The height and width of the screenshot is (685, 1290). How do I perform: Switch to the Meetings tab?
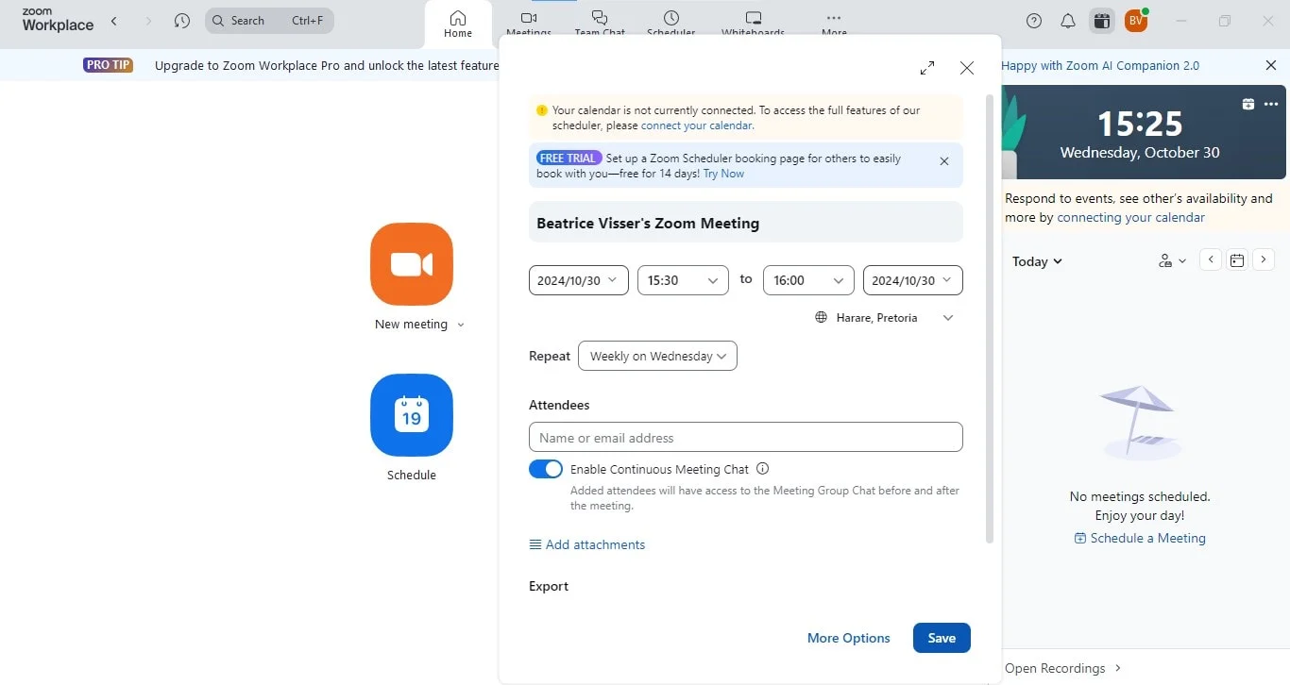(529, 25)
